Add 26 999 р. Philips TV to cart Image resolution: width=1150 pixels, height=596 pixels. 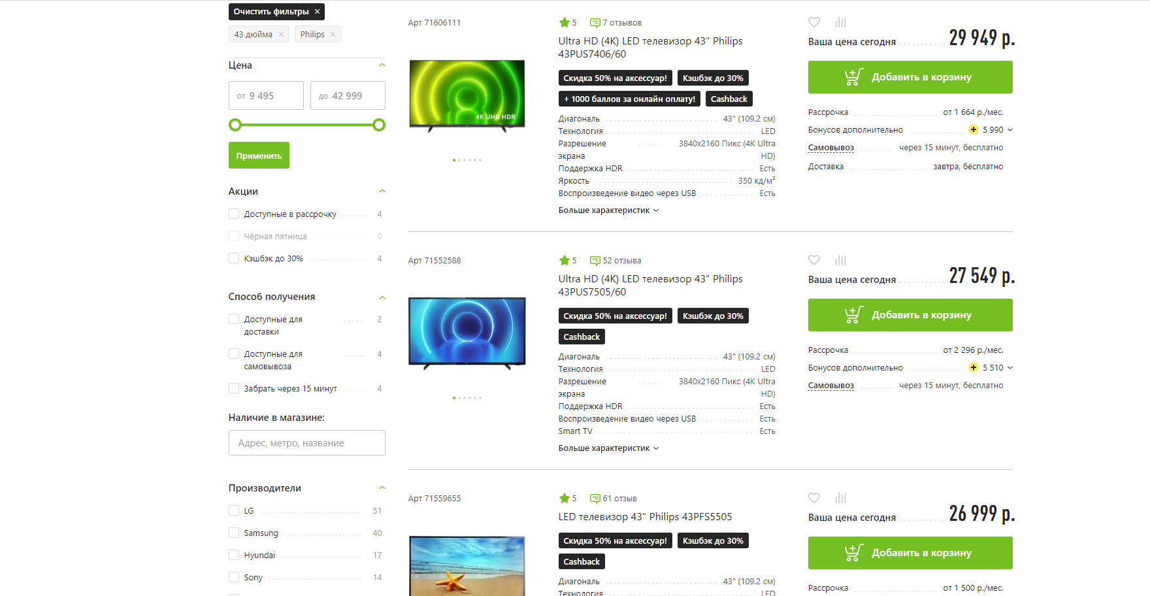pos(910,553)
